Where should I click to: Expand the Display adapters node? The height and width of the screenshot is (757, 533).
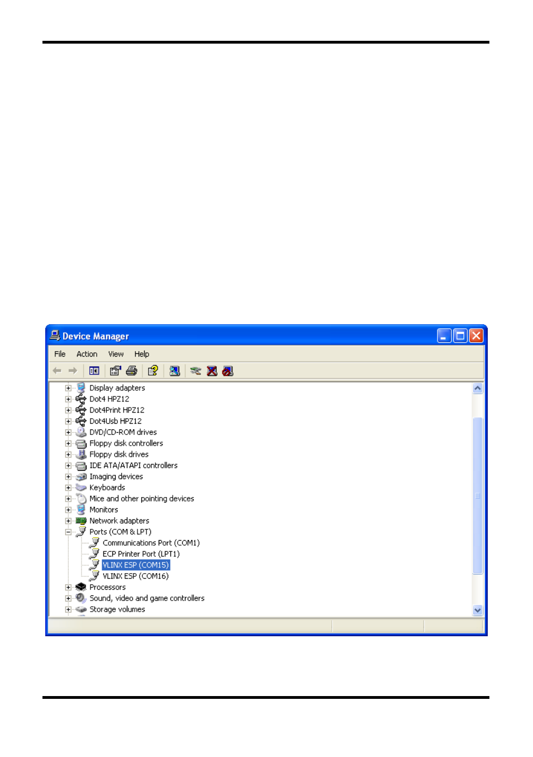click(x=68, y=388)
